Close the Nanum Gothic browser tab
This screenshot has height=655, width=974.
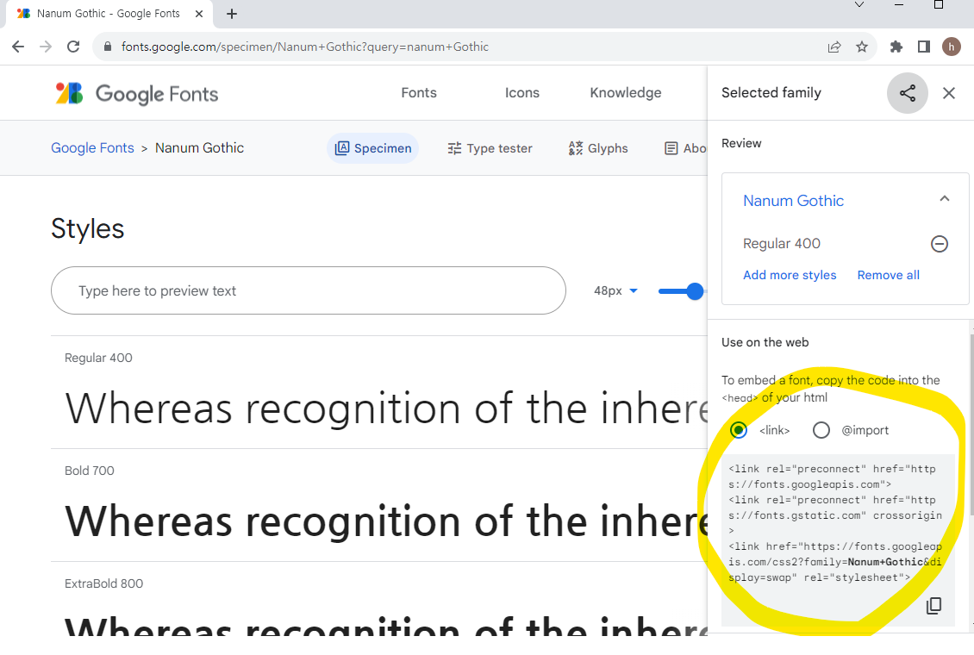tap(199, 14)
